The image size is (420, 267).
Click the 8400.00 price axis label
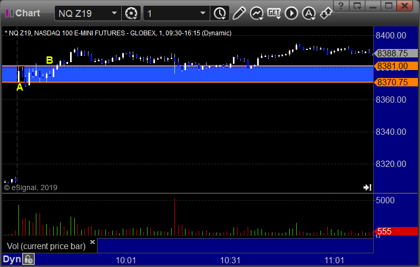click(x=391, y=35)
